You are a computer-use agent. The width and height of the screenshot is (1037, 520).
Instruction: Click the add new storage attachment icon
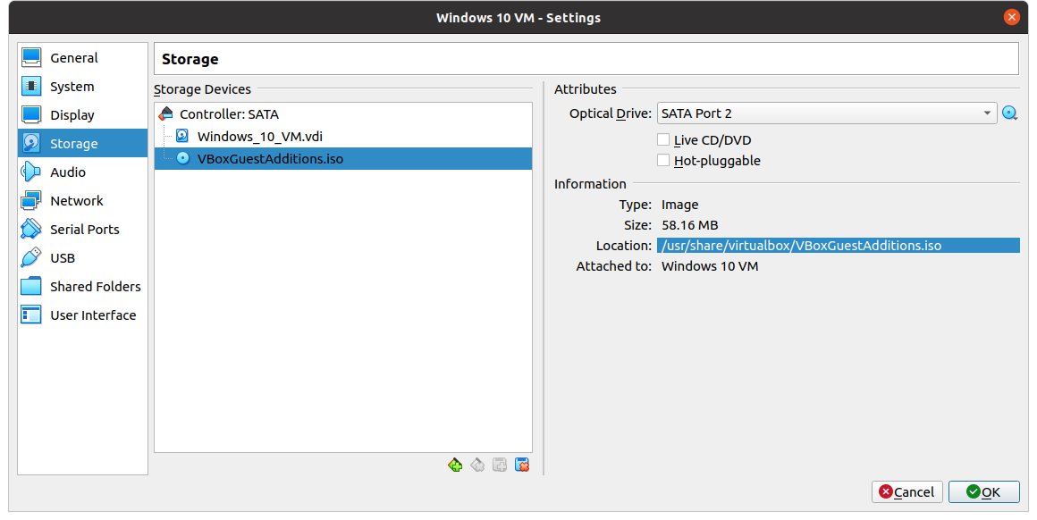pyautogui.click(x=500, y=465)
